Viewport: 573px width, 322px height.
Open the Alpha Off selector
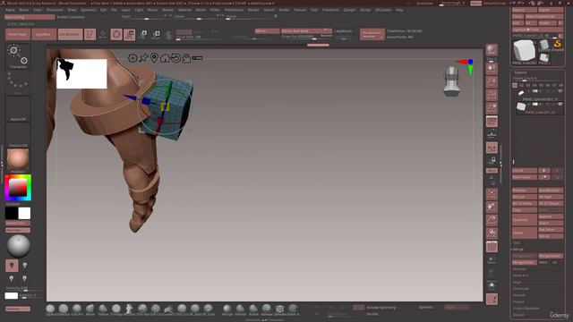tap(18, 109)
